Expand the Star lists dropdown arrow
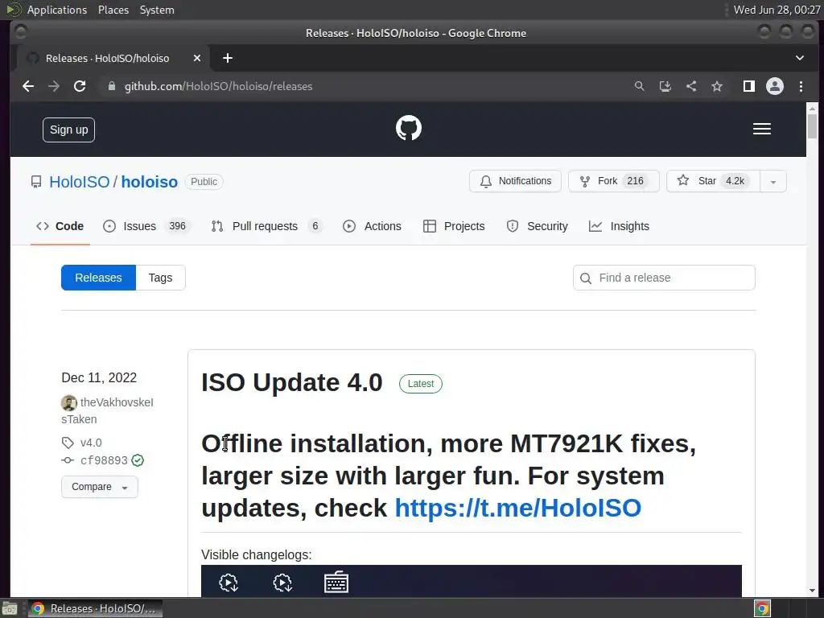 tap(773, 181)
